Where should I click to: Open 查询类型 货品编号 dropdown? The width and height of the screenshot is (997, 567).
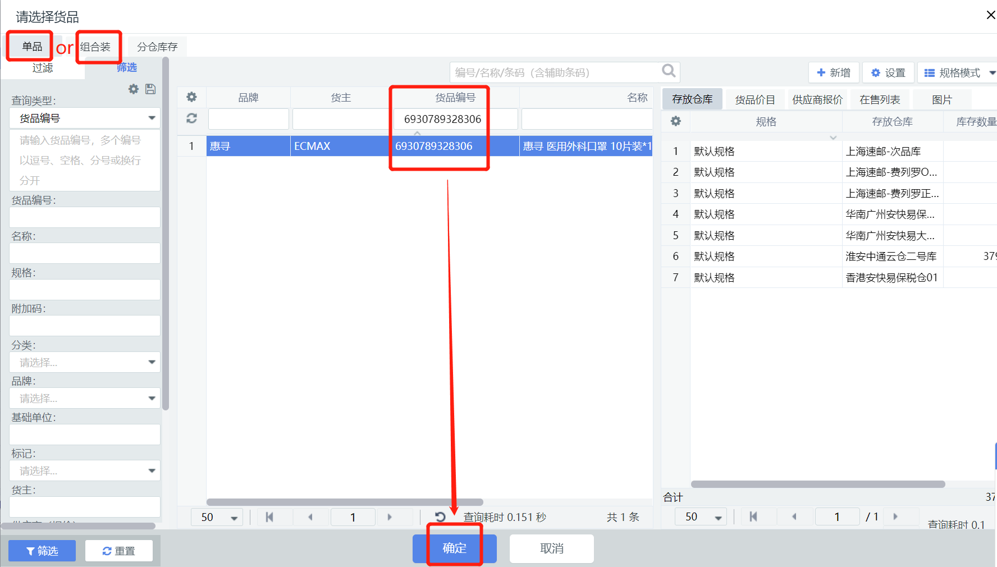pyautogui.click(x=85, y=118)
